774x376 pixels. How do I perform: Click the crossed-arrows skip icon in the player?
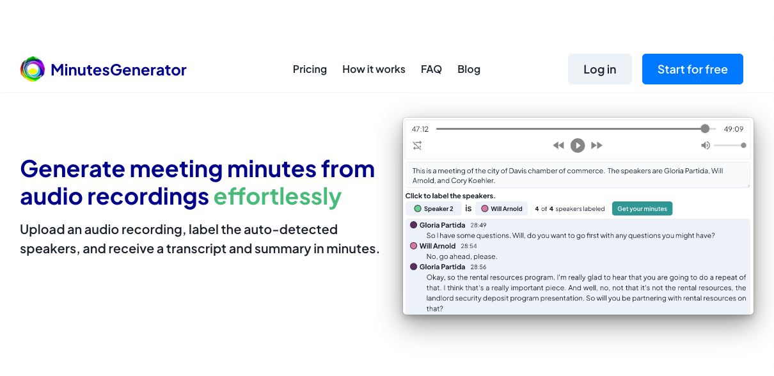coord(418,145)
